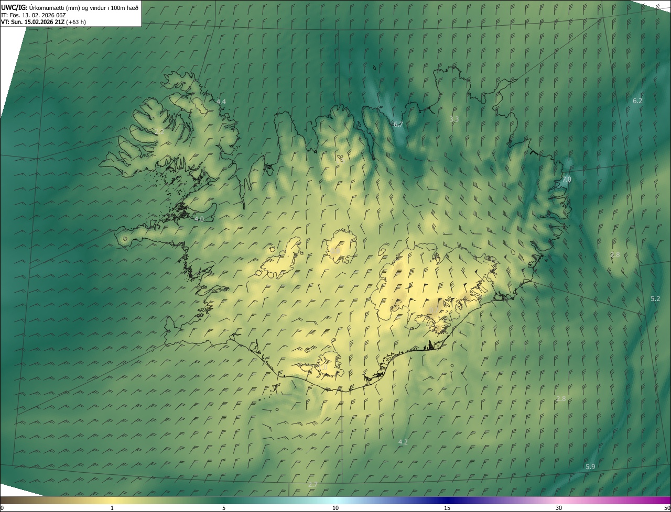Click the 'VT: Sun. 15.02.2026 21Z (+63 h)' line

[44, 22]
